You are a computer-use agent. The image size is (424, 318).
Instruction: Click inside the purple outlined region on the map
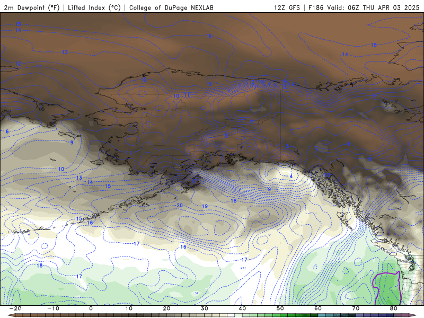388,289
